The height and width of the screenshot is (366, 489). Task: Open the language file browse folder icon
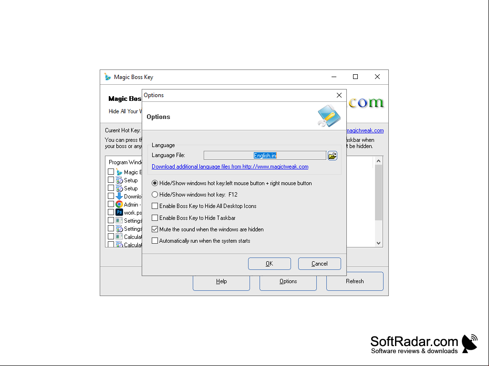click(x=333, y=156)
